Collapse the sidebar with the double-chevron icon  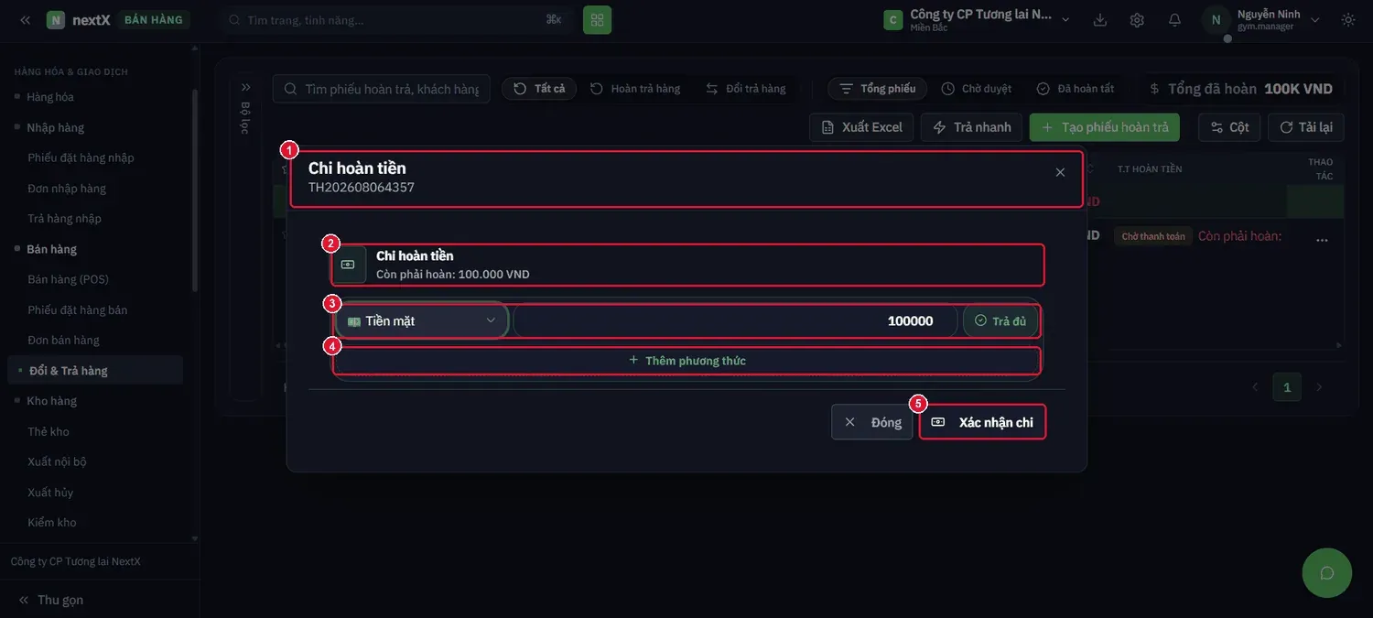click(x=25, y=19)
